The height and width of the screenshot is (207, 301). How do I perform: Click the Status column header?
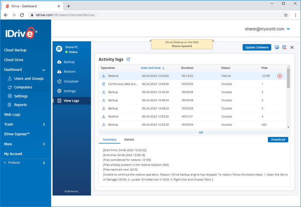[x=225, y=68]
